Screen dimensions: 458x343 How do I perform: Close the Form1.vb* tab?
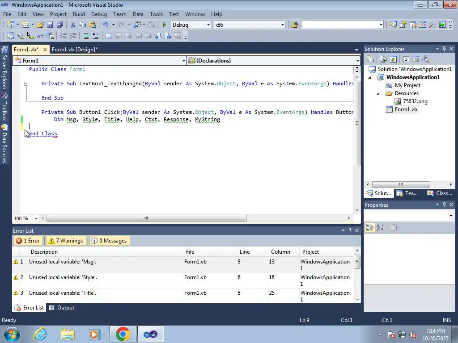45,50
